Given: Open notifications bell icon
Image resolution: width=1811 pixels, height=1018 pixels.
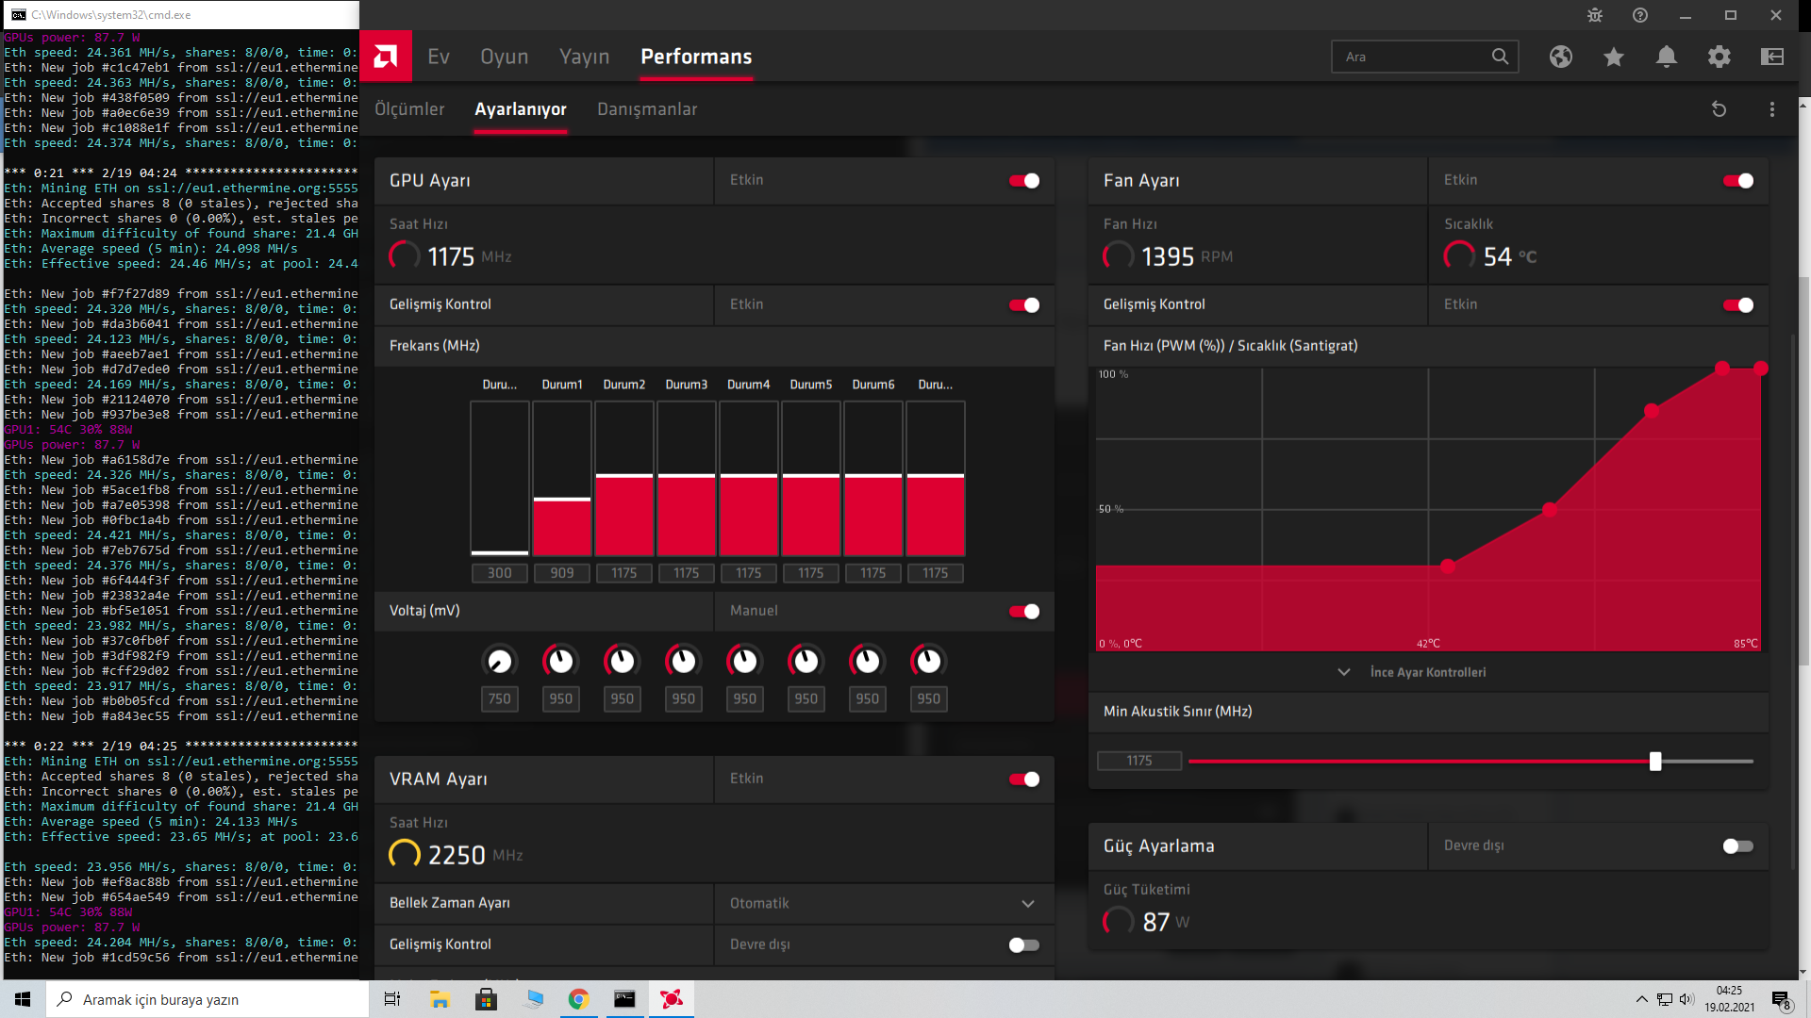Looking at the screenshot, I should point(1667,57).
